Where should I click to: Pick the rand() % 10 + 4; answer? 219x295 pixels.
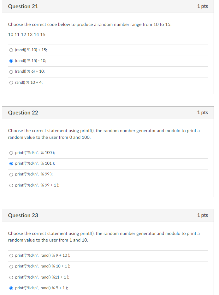pyautogui.click(x=11, y=82)
